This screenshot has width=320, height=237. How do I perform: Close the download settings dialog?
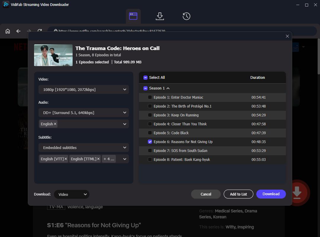pos(287,36)
